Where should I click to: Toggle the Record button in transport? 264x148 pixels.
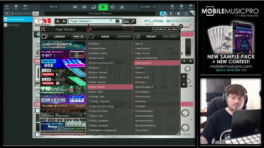tap(113, 7)
